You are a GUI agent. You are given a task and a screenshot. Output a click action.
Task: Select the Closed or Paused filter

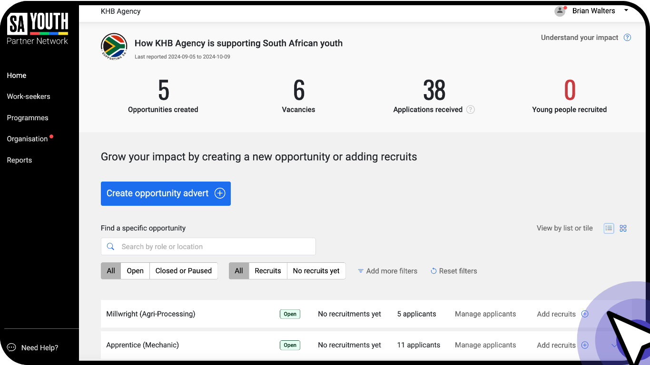pos(184,271)
